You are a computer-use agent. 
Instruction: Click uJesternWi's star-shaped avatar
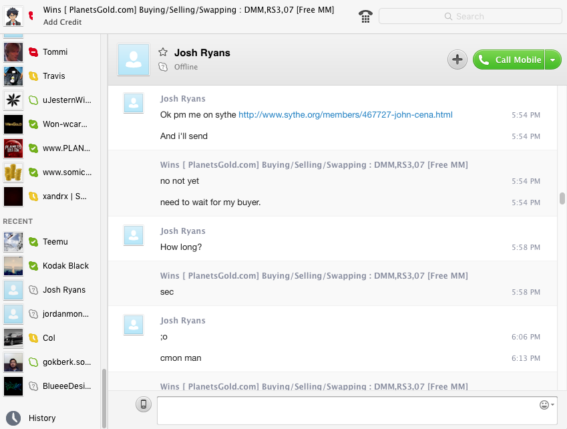(13, 100)
